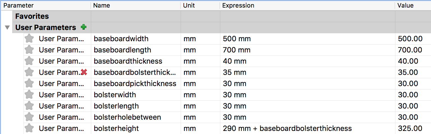Viewport: 431px width, 134px height.
Task: Toggle favorite star for baseboardpickthickness
Action: coord(29,84)
